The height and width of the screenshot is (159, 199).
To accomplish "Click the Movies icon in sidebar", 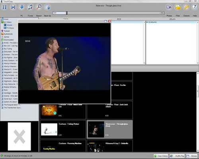I will [x=5, y=25].
